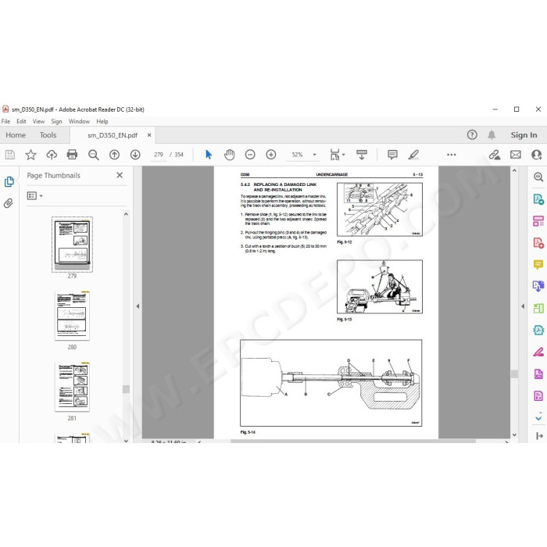Click thumbnails panel scroll down arrow

[x=127, y=441]
